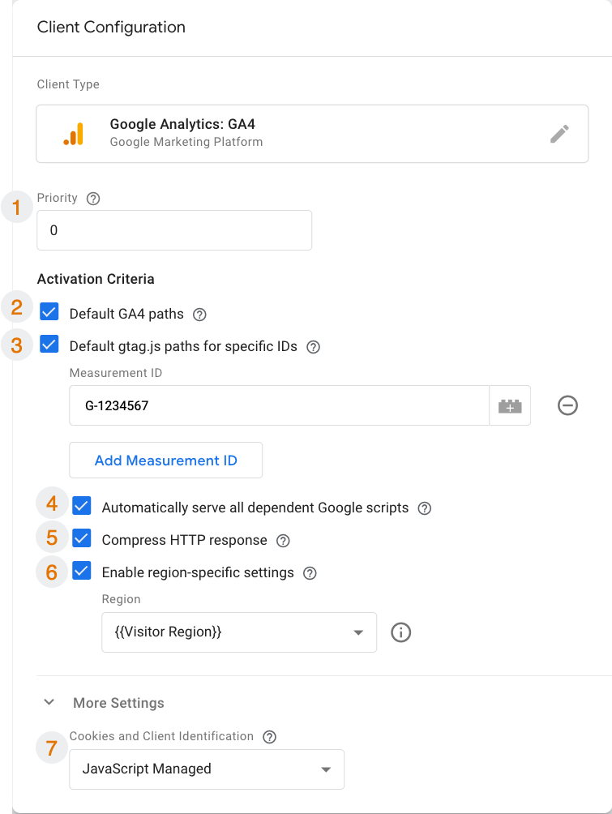The height and width of the screenshot is (814, 612).
Task: Uncheck Automatically serve all dependent Google scripts
Action: pyautogui.click(x=82, y=508)
